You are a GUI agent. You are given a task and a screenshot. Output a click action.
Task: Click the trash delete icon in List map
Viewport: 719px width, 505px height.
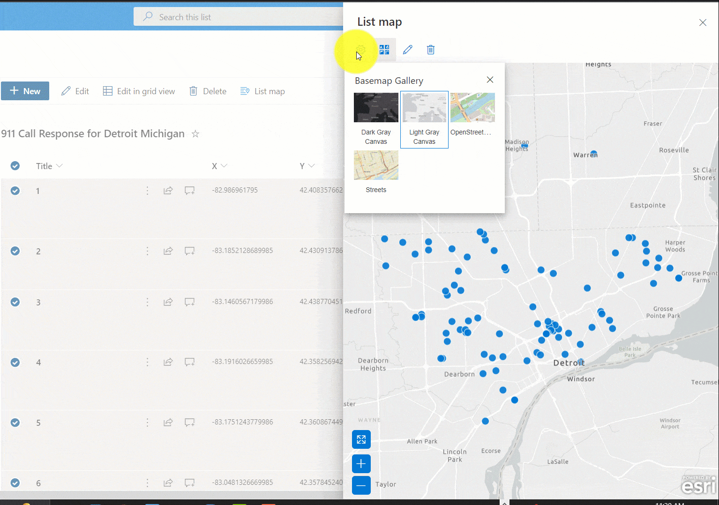coord(430,50)
